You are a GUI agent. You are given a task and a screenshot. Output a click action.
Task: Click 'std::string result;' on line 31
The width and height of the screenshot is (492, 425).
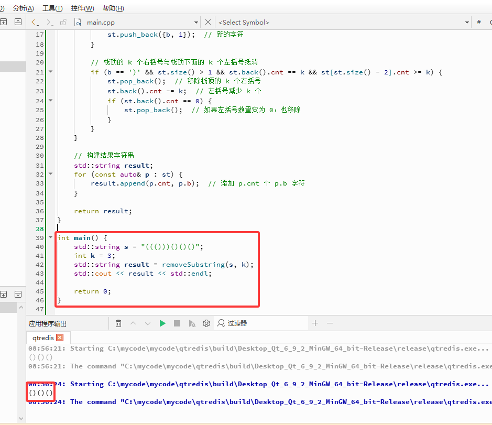(113, 166)
